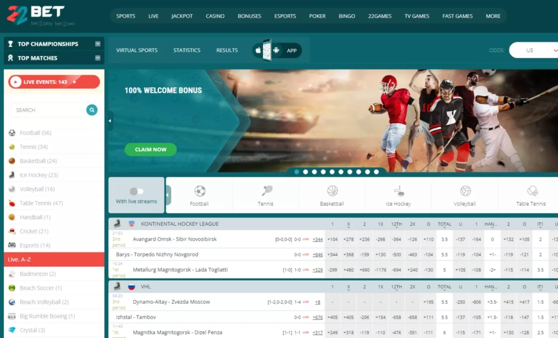Click into the sidebar SEARCH field
This screenshot has height=338, width=558.
[48, 110]
